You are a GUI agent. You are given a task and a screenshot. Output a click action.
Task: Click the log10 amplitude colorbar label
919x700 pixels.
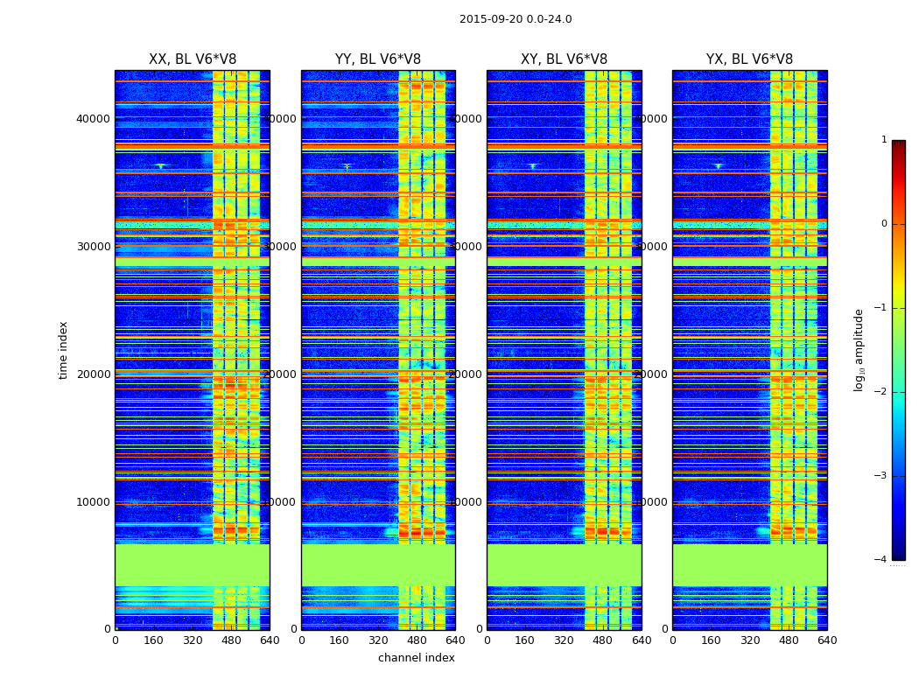(859, 350)
